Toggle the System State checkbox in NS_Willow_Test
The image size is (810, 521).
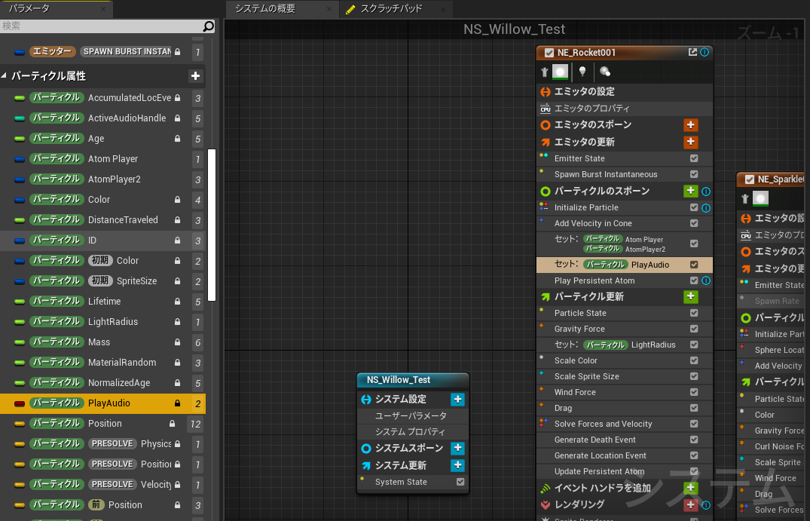tap(460, 482)
